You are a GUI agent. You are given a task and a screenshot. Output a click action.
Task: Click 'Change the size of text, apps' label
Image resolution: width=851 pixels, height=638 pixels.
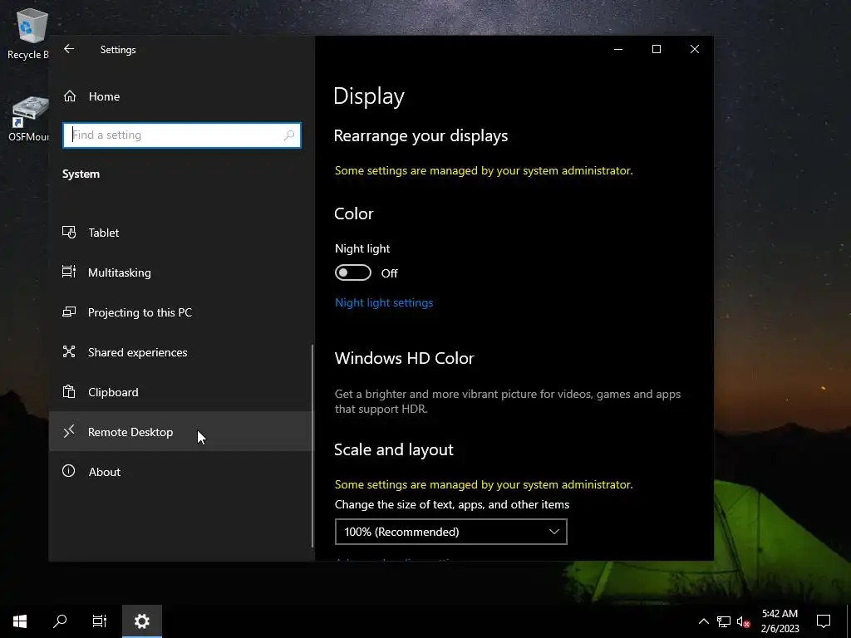(452, 504)
